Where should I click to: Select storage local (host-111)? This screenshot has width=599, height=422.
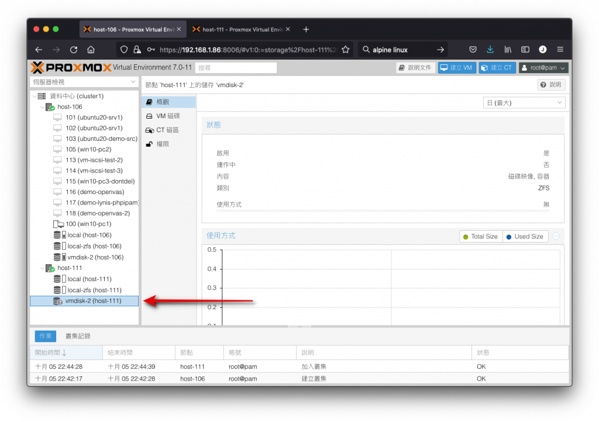(89, 279)
